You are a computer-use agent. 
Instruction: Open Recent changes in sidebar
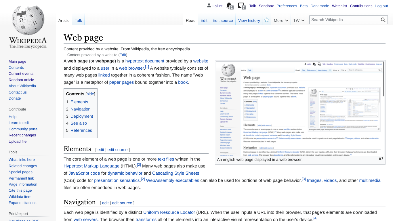(x=22, y=135)
